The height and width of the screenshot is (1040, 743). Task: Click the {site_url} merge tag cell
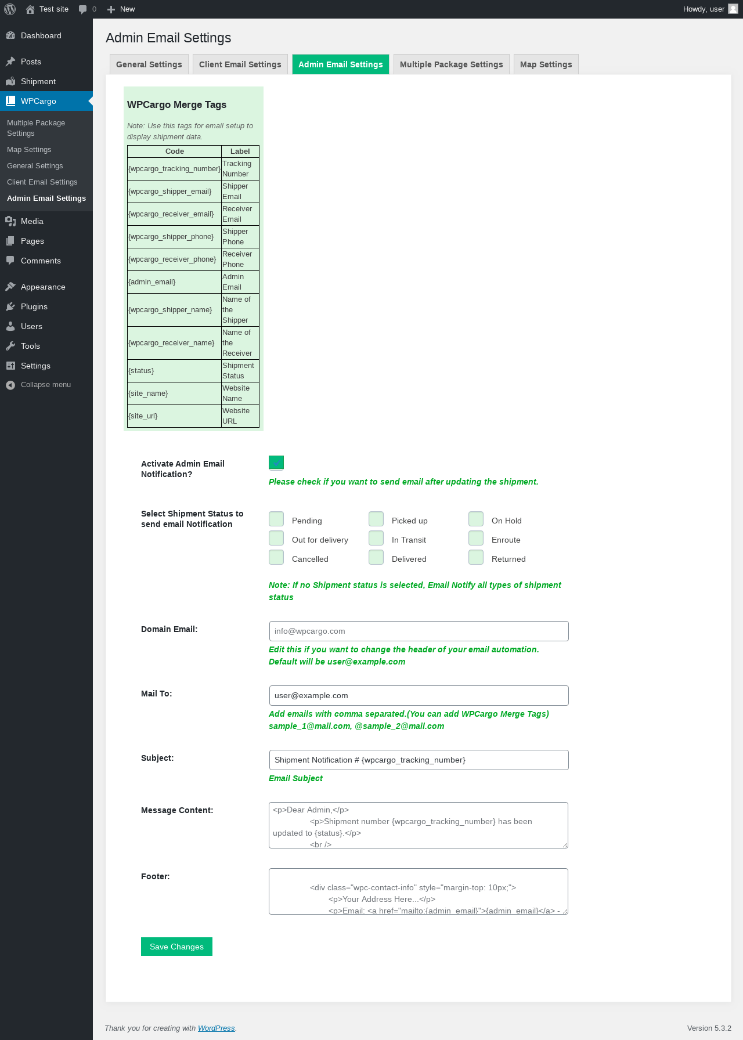point(175,416)
